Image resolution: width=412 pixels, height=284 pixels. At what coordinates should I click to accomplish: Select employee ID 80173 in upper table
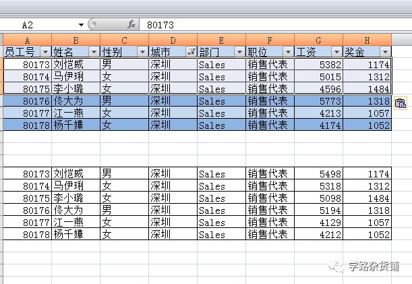(x=28, y=64)
